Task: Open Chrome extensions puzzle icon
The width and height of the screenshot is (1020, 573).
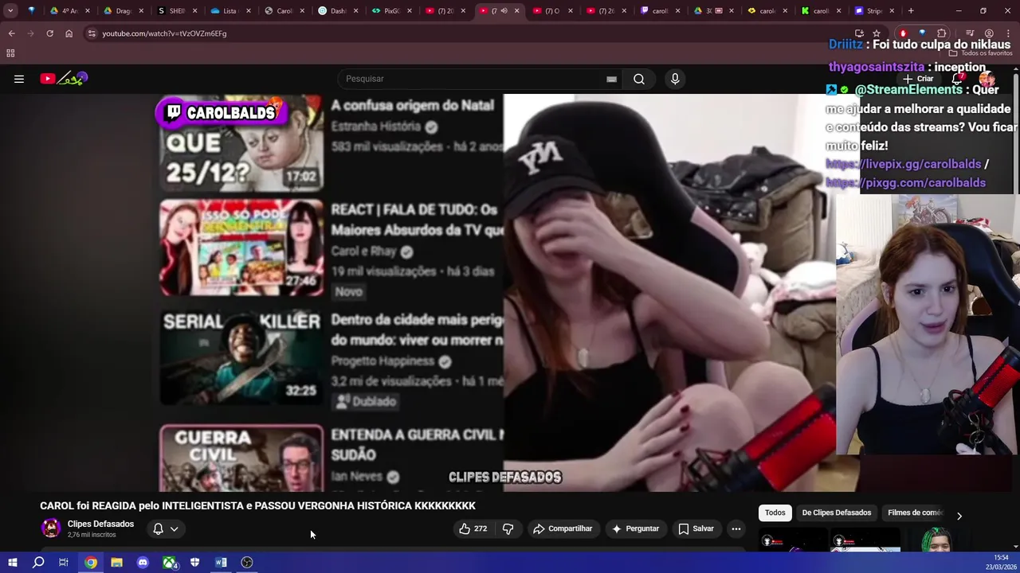Action: coord(942,33)
